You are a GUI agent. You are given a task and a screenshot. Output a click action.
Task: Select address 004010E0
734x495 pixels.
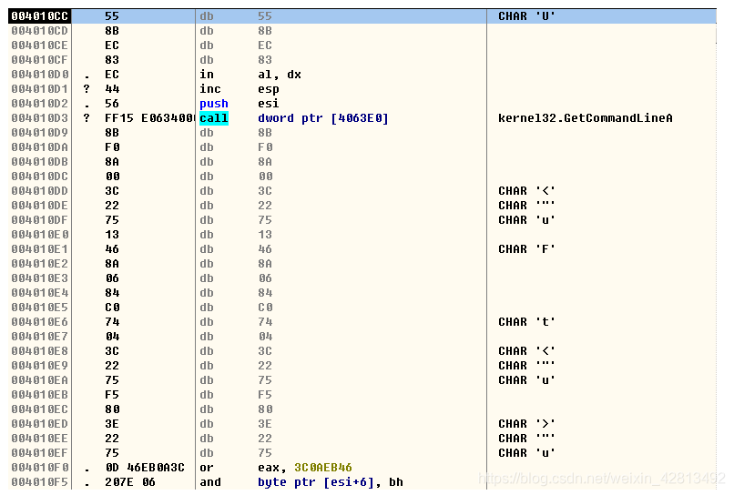(x=40, y=235)
